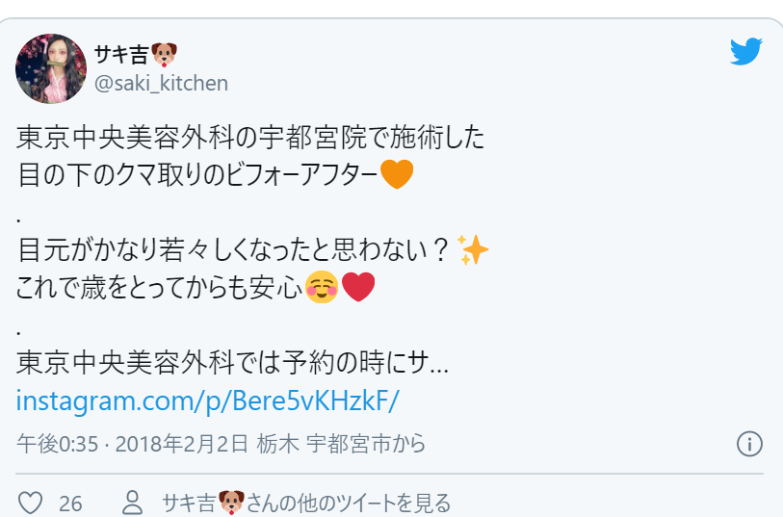This screenshot has width=783, height=517.
Task: Click the dog emoji in the footer link
Action: tap(232, 503)
